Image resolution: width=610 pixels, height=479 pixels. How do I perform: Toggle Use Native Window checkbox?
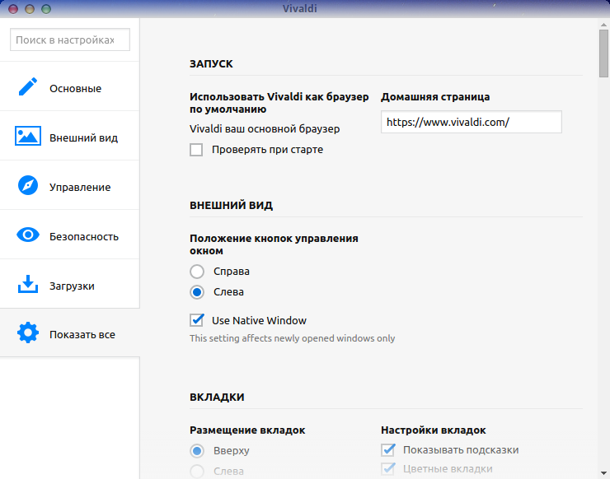click(196, 320)
